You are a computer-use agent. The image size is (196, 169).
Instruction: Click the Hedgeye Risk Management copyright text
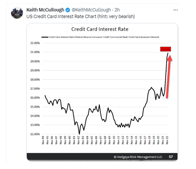[138, 157]
